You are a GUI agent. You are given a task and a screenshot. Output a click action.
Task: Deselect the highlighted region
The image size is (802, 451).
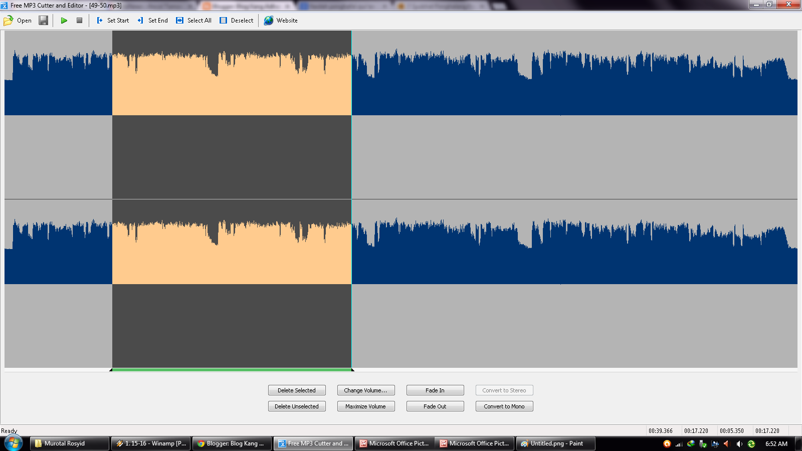(236, 21)
